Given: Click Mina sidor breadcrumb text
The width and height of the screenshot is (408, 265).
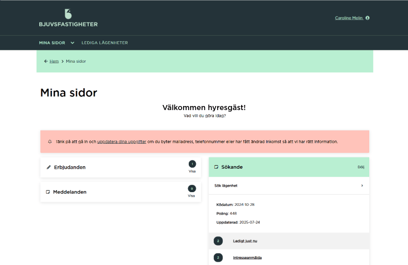Looking at the screenshot, I should coord(75,61).
